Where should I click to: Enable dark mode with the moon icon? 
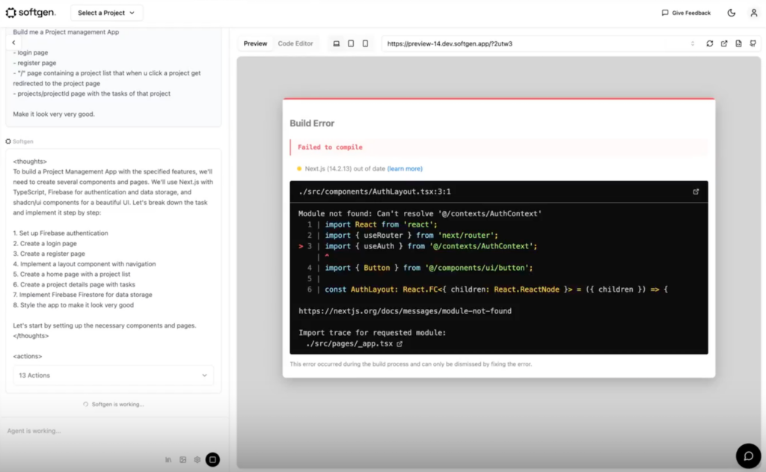pos(731,12)
